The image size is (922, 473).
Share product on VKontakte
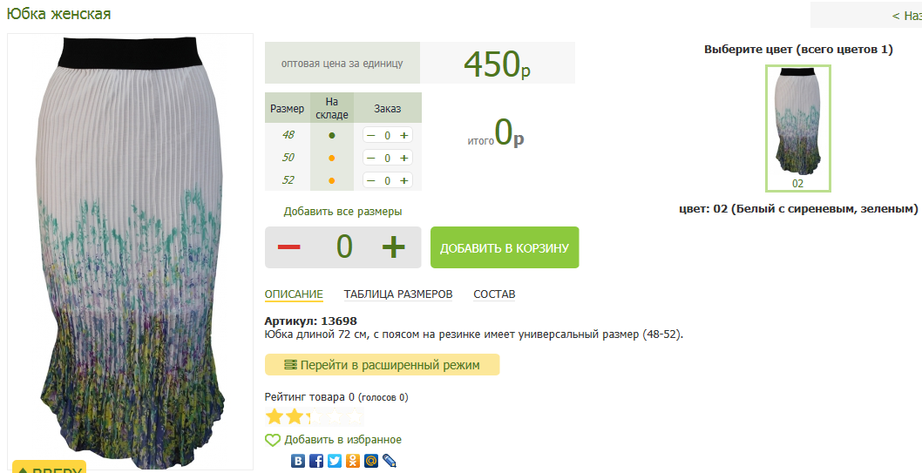(x=298, y=461)
